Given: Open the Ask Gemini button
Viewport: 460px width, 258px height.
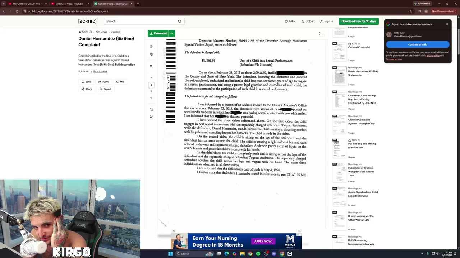Looking at the screenshot, I should point(422,4).
